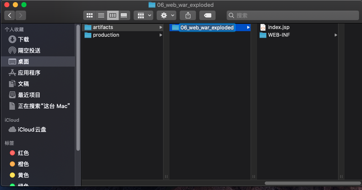
Task: Select 06_web_war_exploded folder name in column
Action: pos(207,28)
